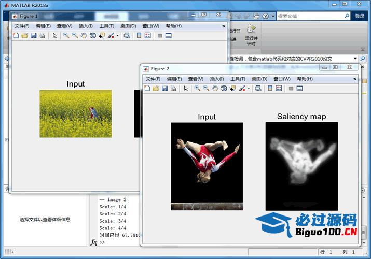Image resolution: width=371 pixels, height=259 pixels.
Task: Open brush color dropdown in Figure 1 toolbar
Action: coord(117,36)
